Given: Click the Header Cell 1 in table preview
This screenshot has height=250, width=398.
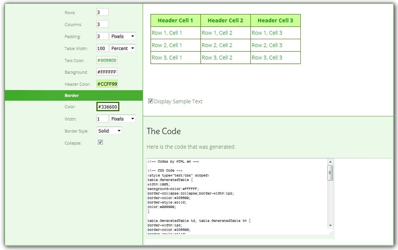Looking at the screenshot, I should tap(175, 20).
